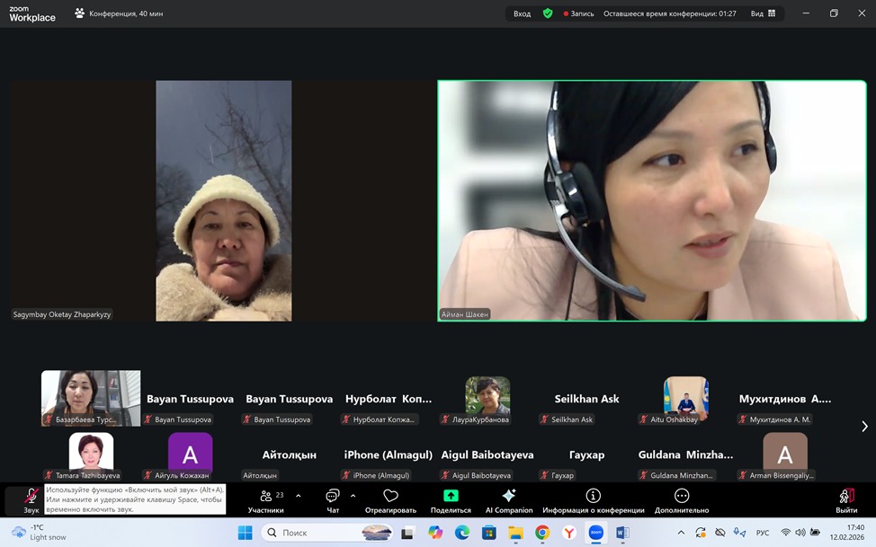Expand the chevron next to Чат
Image resolution: width=876 pixels, height=547 pixels.
[x=353, y=496]
